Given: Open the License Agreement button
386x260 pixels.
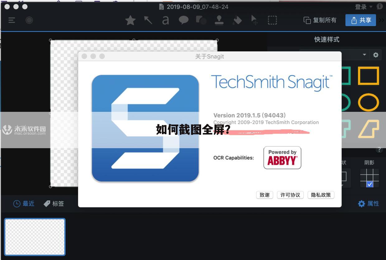Looking at the screenshot, I should coord(290,195).
